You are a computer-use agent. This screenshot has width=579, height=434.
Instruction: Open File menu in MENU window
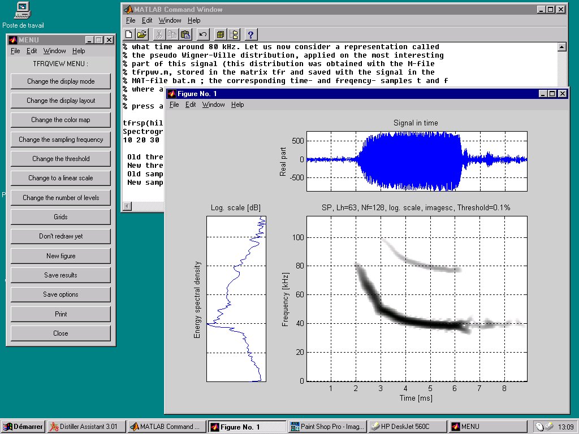tap(15, 50)
